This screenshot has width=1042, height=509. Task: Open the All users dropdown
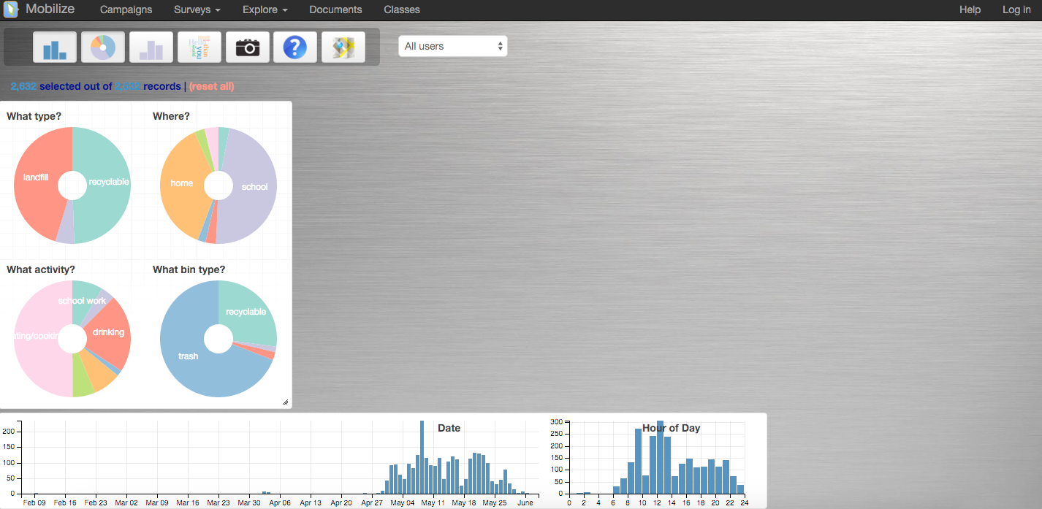click(x=453, y=46)
